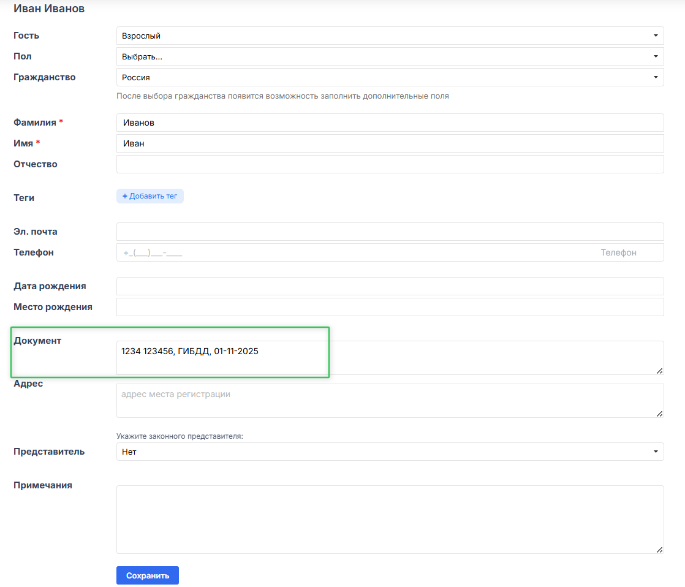The width and height of the screenshot is (685, 587).
Task: Click into the Эл. почта field
Action: (x=390, y=232)
